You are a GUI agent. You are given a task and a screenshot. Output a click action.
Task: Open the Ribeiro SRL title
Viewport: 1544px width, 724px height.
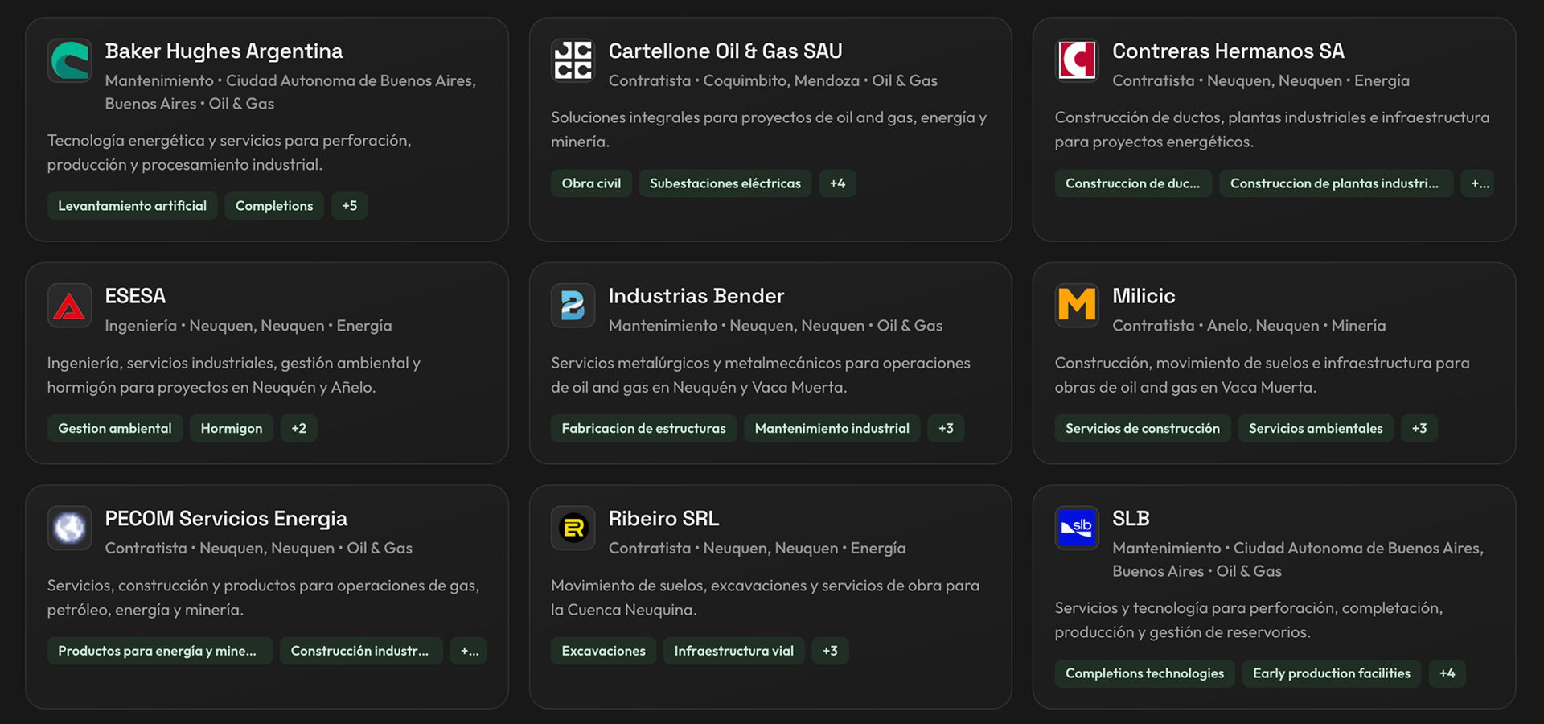663,519
